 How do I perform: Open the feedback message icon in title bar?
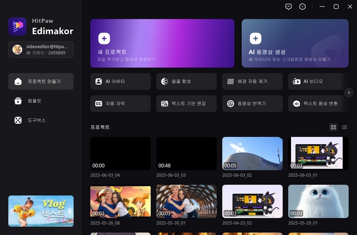288,7
